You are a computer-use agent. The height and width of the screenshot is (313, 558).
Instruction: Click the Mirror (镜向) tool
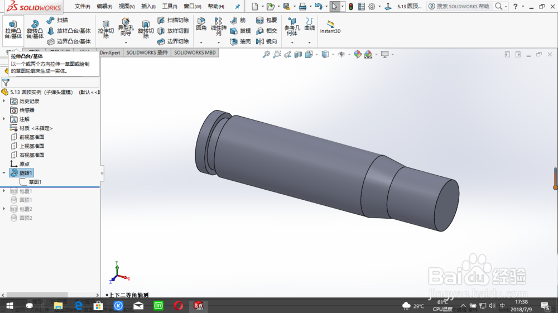(267, 42)
